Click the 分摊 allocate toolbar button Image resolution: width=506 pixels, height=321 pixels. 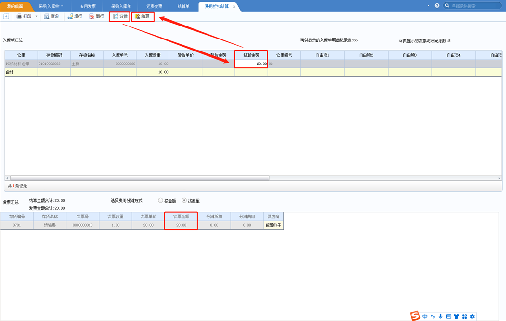pos(120,16)
